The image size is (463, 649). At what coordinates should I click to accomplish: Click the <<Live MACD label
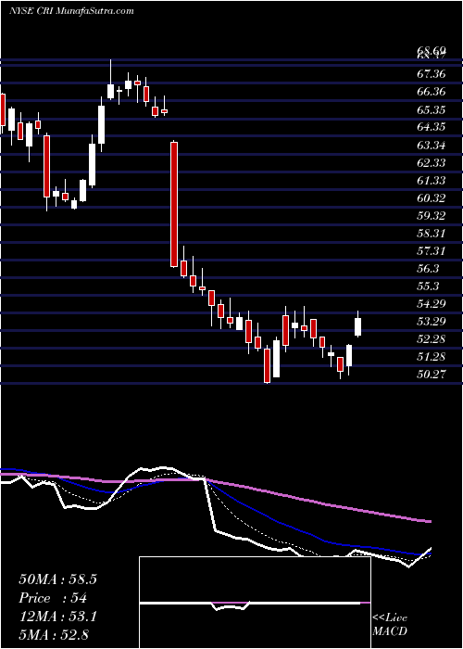pos(390,624)
